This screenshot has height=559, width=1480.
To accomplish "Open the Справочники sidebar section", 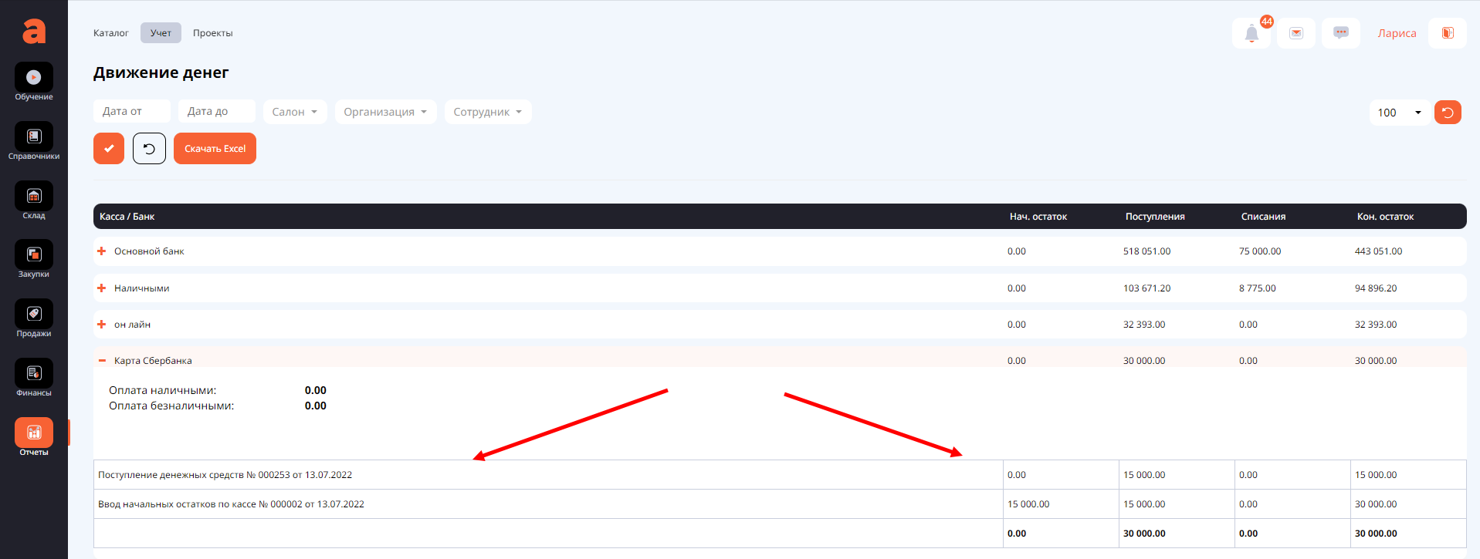I will [x=34, y=137].
